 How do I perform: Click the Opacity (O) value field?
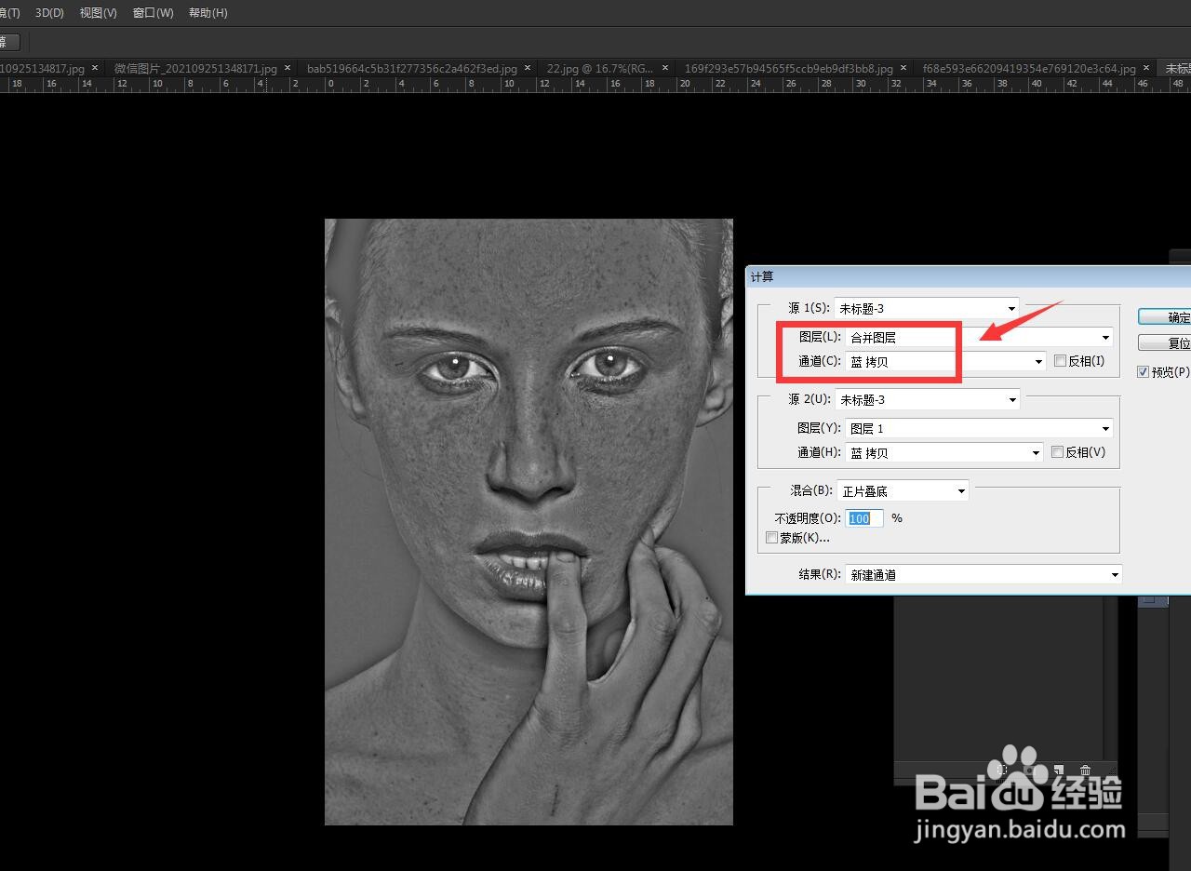(864, 518)
